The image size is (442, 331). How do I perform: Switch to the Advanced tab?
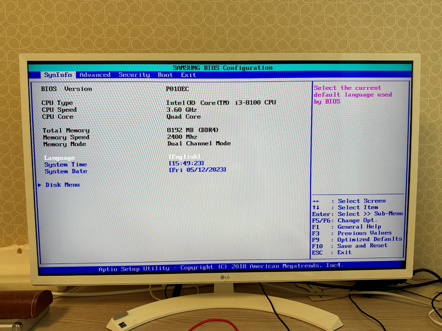tap(95, 75)
